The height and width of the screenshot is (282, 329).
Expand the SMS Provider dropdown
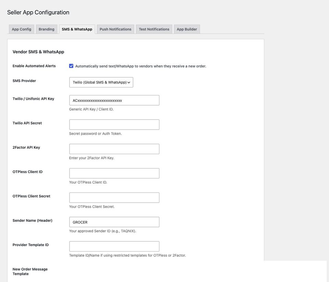101,82
